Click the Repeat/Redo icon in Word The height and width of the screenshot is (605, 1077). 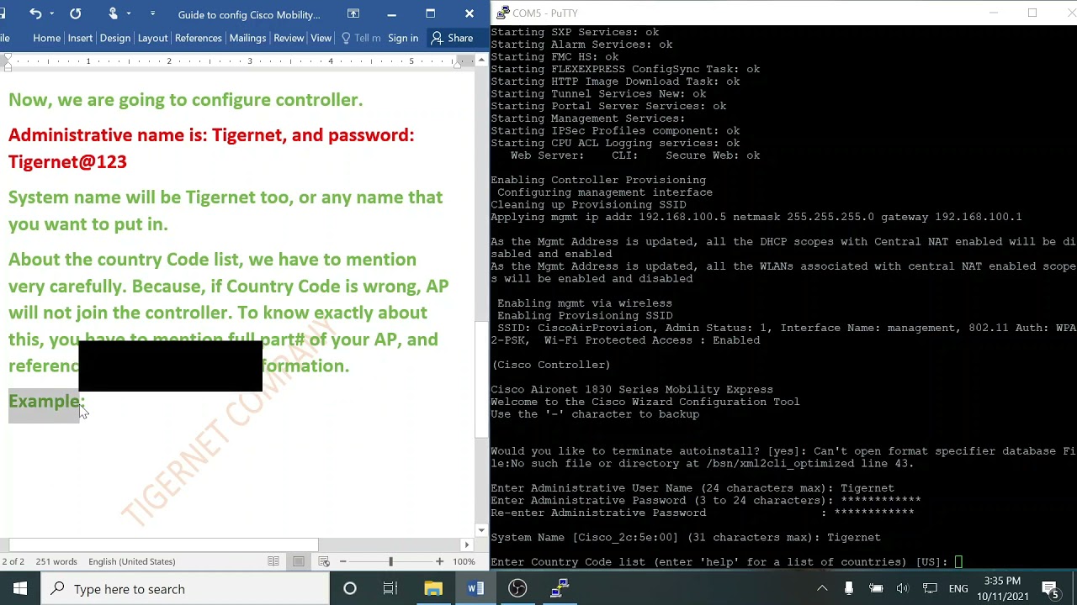pos(75,13)
